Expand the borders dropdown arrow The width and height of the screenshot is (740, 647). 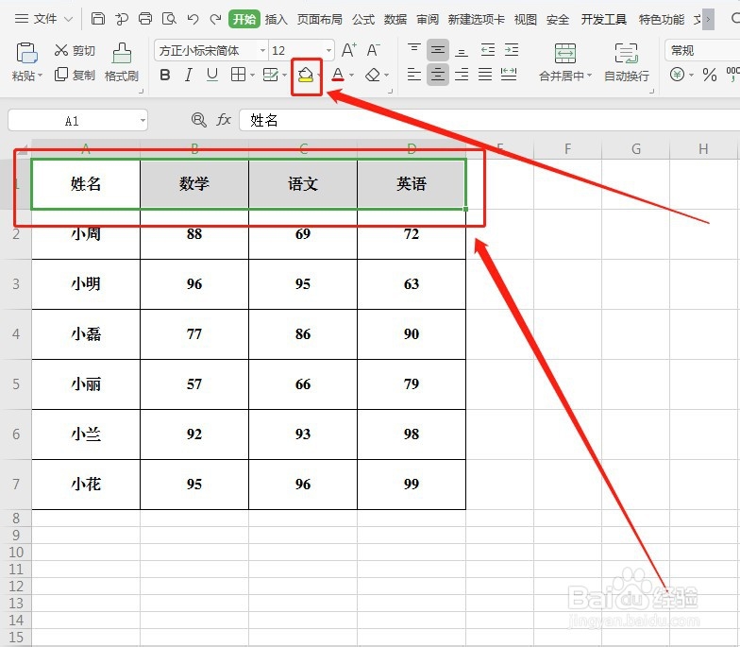253,75
